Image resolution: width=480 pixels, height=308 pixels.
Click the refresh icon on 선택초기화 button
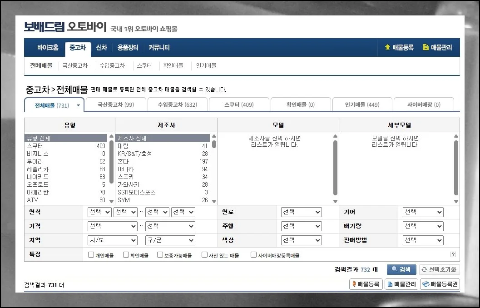click(x=425, y=269)
